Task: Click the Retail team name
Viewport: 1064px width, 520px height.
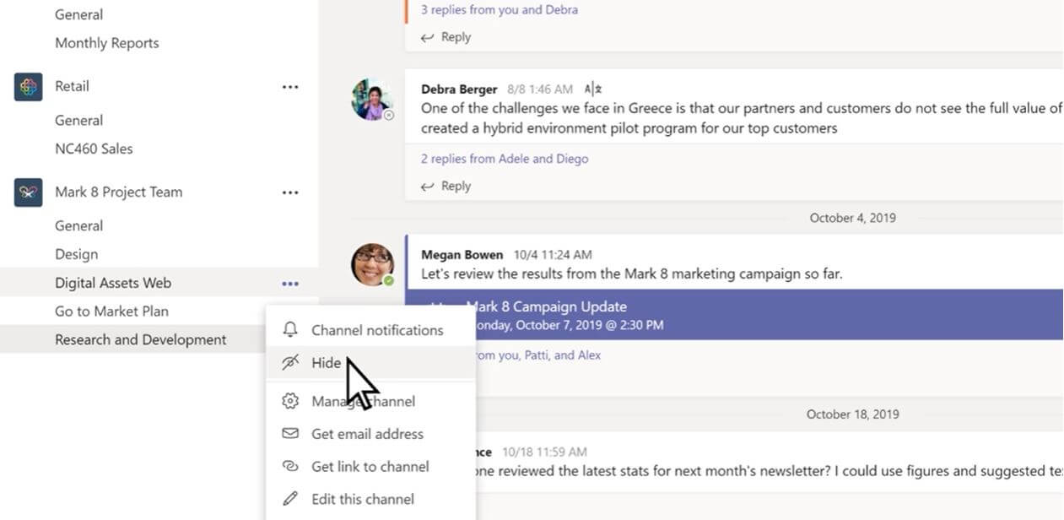Action: (72, 86)
